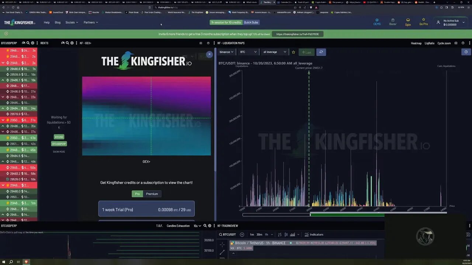
Task: Open kebab menu beside REKTS label
Action: coord(37,43)
